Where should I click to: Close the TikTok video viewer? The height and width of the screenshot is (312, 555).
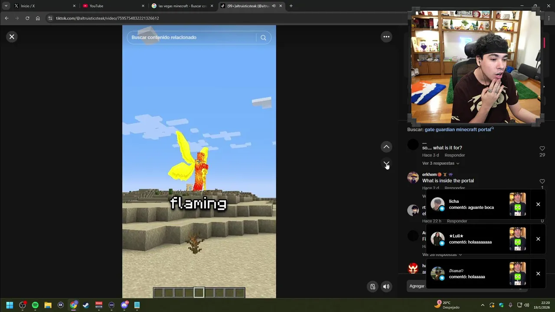tap(12, 37)
